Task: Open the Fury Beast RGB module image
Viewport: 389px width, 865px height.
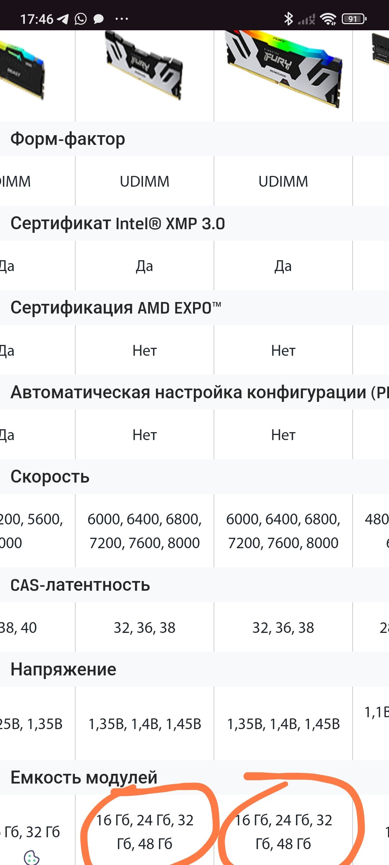Action: pos(22,69)
